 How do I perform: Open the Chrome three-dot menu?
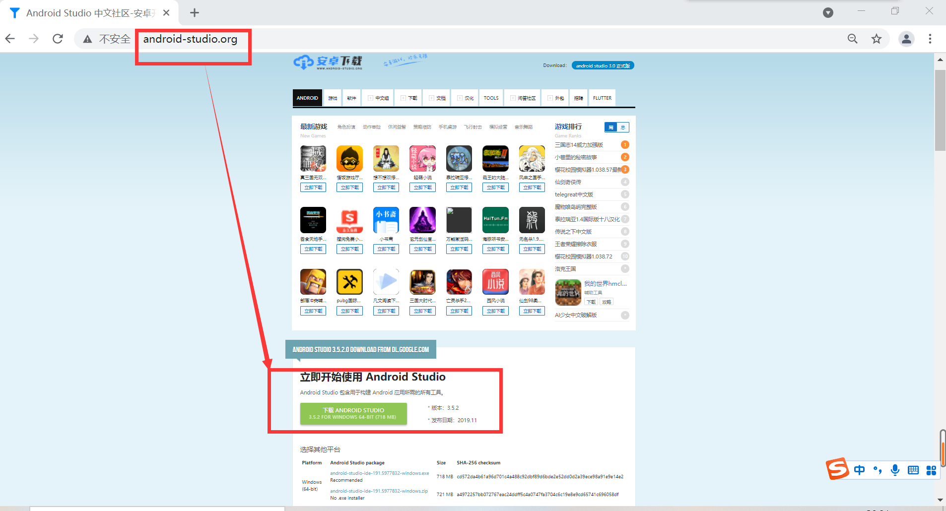click(x=930, y=39)
